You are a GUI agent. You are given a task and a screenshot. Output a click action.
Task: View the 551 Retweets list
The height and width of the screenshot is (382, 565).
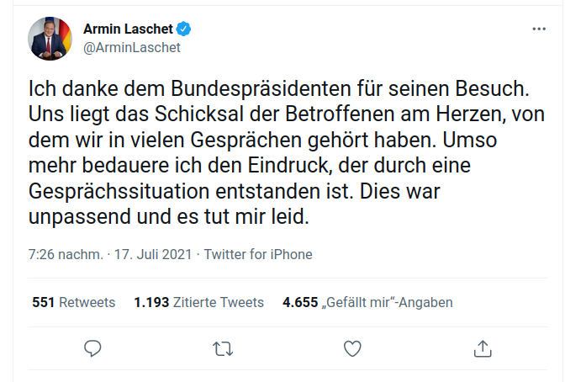tap(73, 302)
